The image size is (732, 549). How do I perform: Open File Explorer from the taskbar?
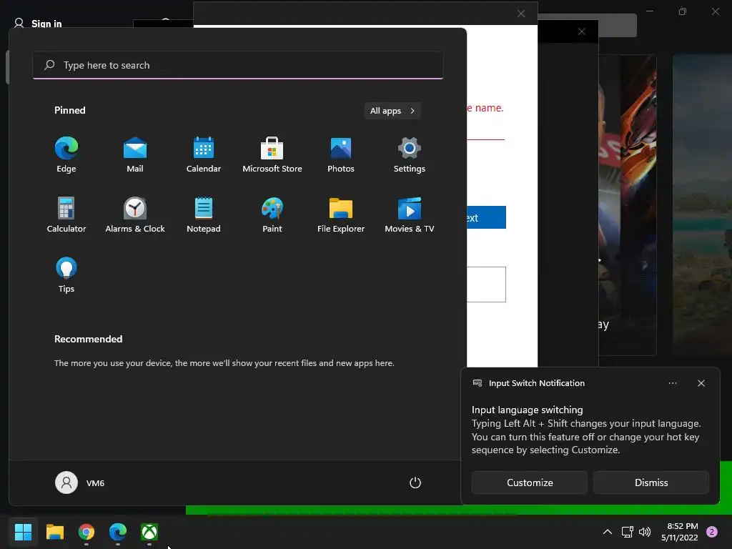pos(54,532)
